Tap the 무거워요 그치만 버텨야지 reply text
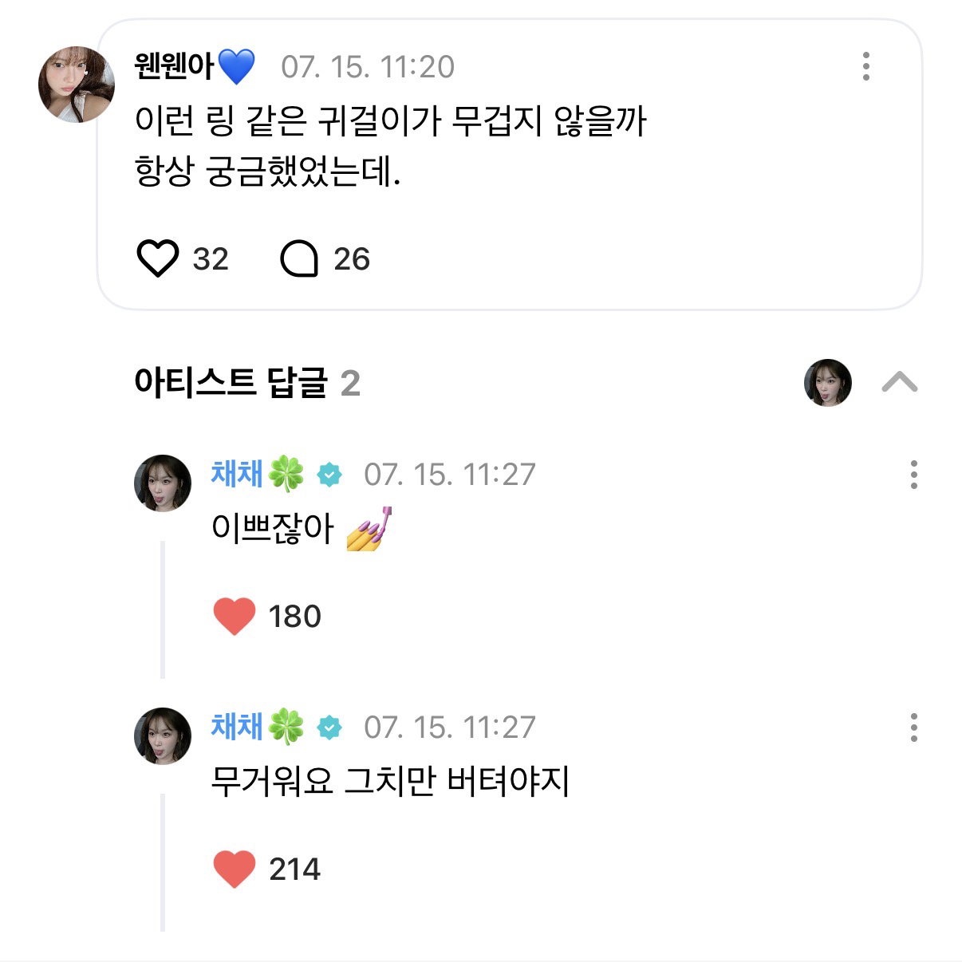The image size is (962, 962). tap(390, 781)
